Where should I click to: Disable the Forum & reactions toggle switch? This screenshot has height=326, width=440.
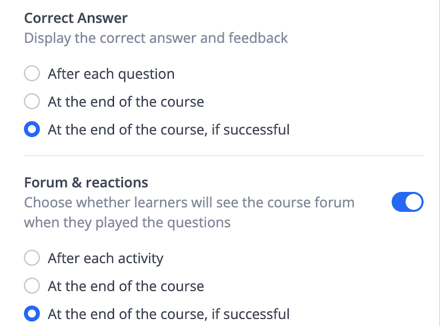click(407, 202)
